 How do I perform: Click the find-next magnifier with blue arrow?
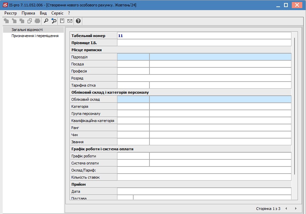point(54,21)
